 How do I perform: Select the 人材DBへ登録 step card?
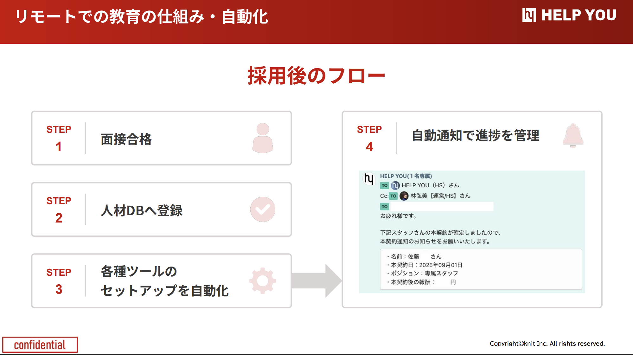point(161,210)
